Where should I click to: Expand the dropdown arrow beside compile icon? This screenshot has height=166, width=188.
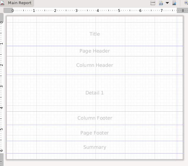[x=167, y=3]
